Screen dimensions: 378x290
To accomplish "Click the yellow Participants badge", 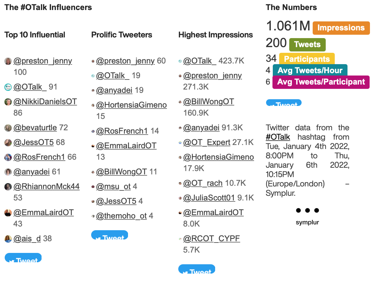I will click(x=307, y=59).
